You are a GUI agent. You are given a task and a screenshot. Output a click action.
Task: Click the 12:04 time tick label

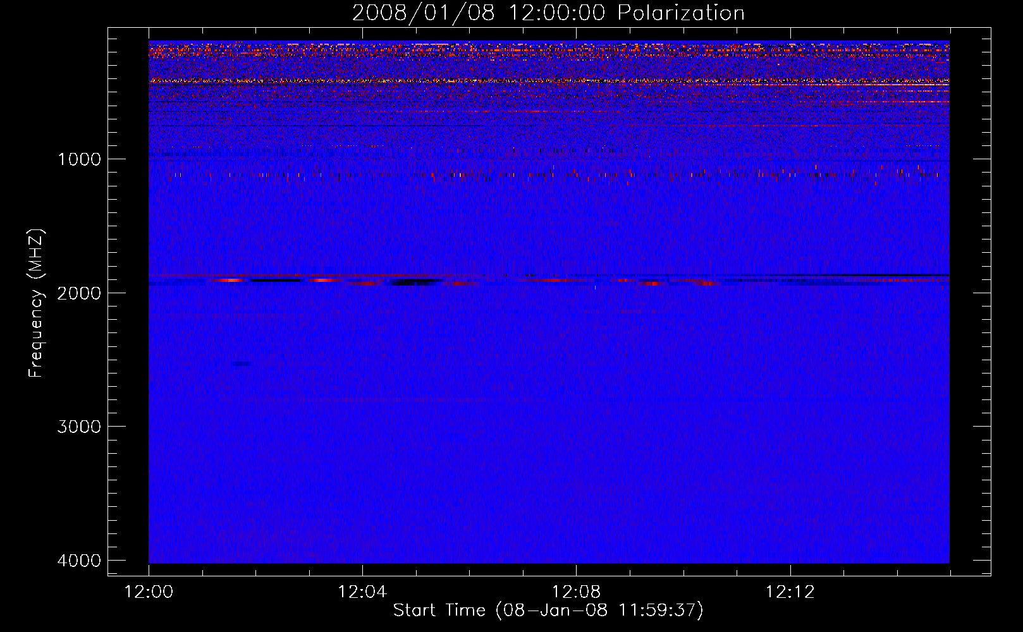coord(362,592)
